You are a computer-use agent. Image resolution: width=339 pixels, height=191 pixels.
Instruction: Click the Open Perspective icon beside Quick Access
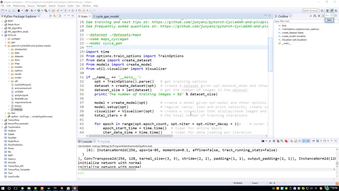click(x=322, y=11)
